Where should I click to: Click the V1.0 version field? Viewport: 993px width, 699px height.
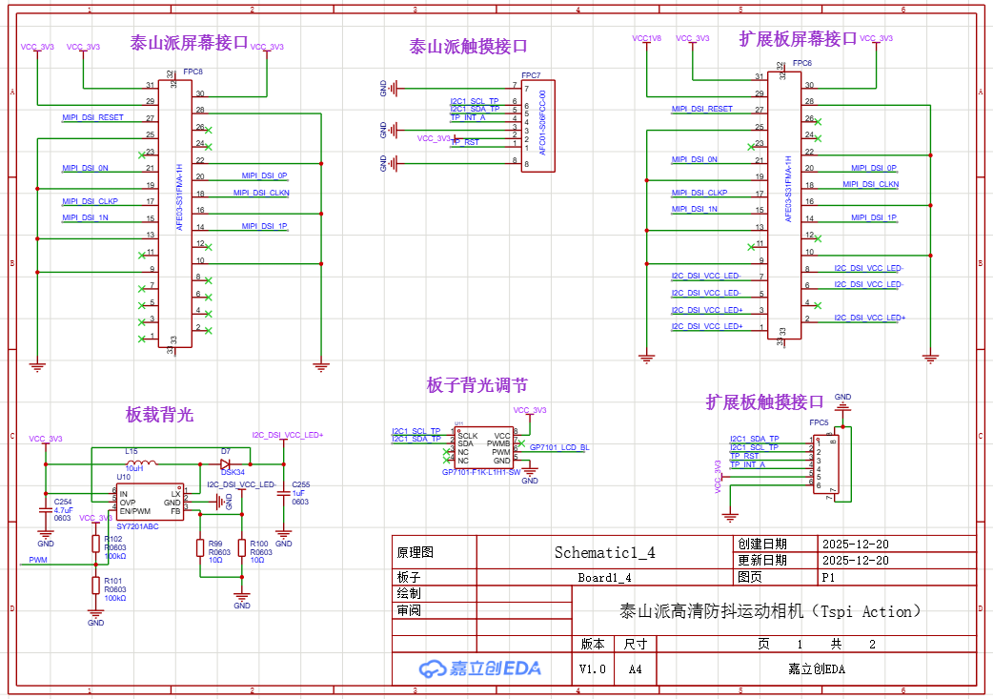click(x=593, y=668)
